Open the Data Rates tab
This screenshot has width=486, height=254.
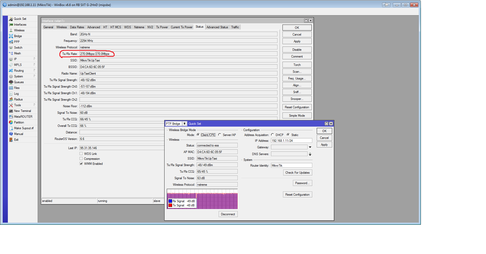[x=77, y=27]
